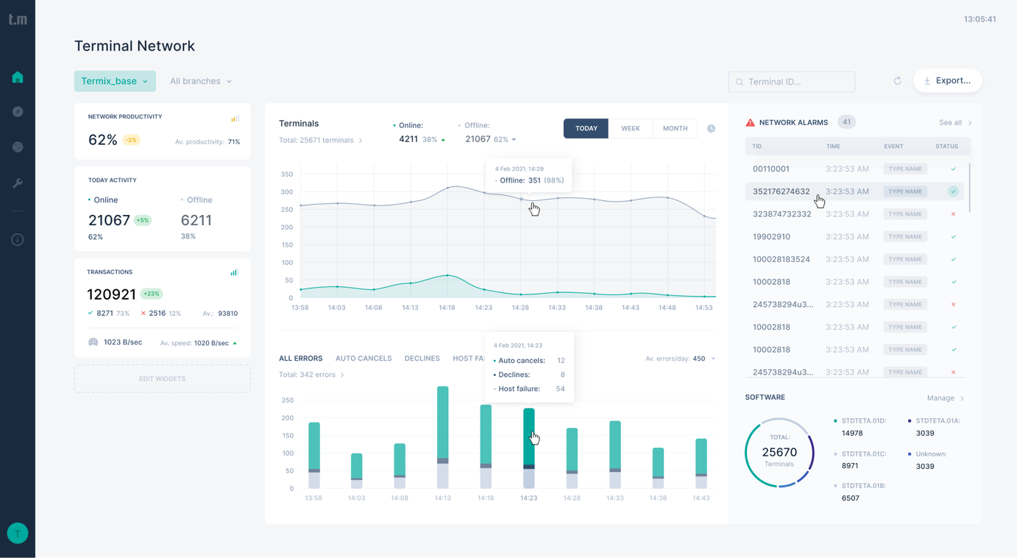
Task: Toggle status mark for terminal 323874732332
Action: [x=953, y=214]
